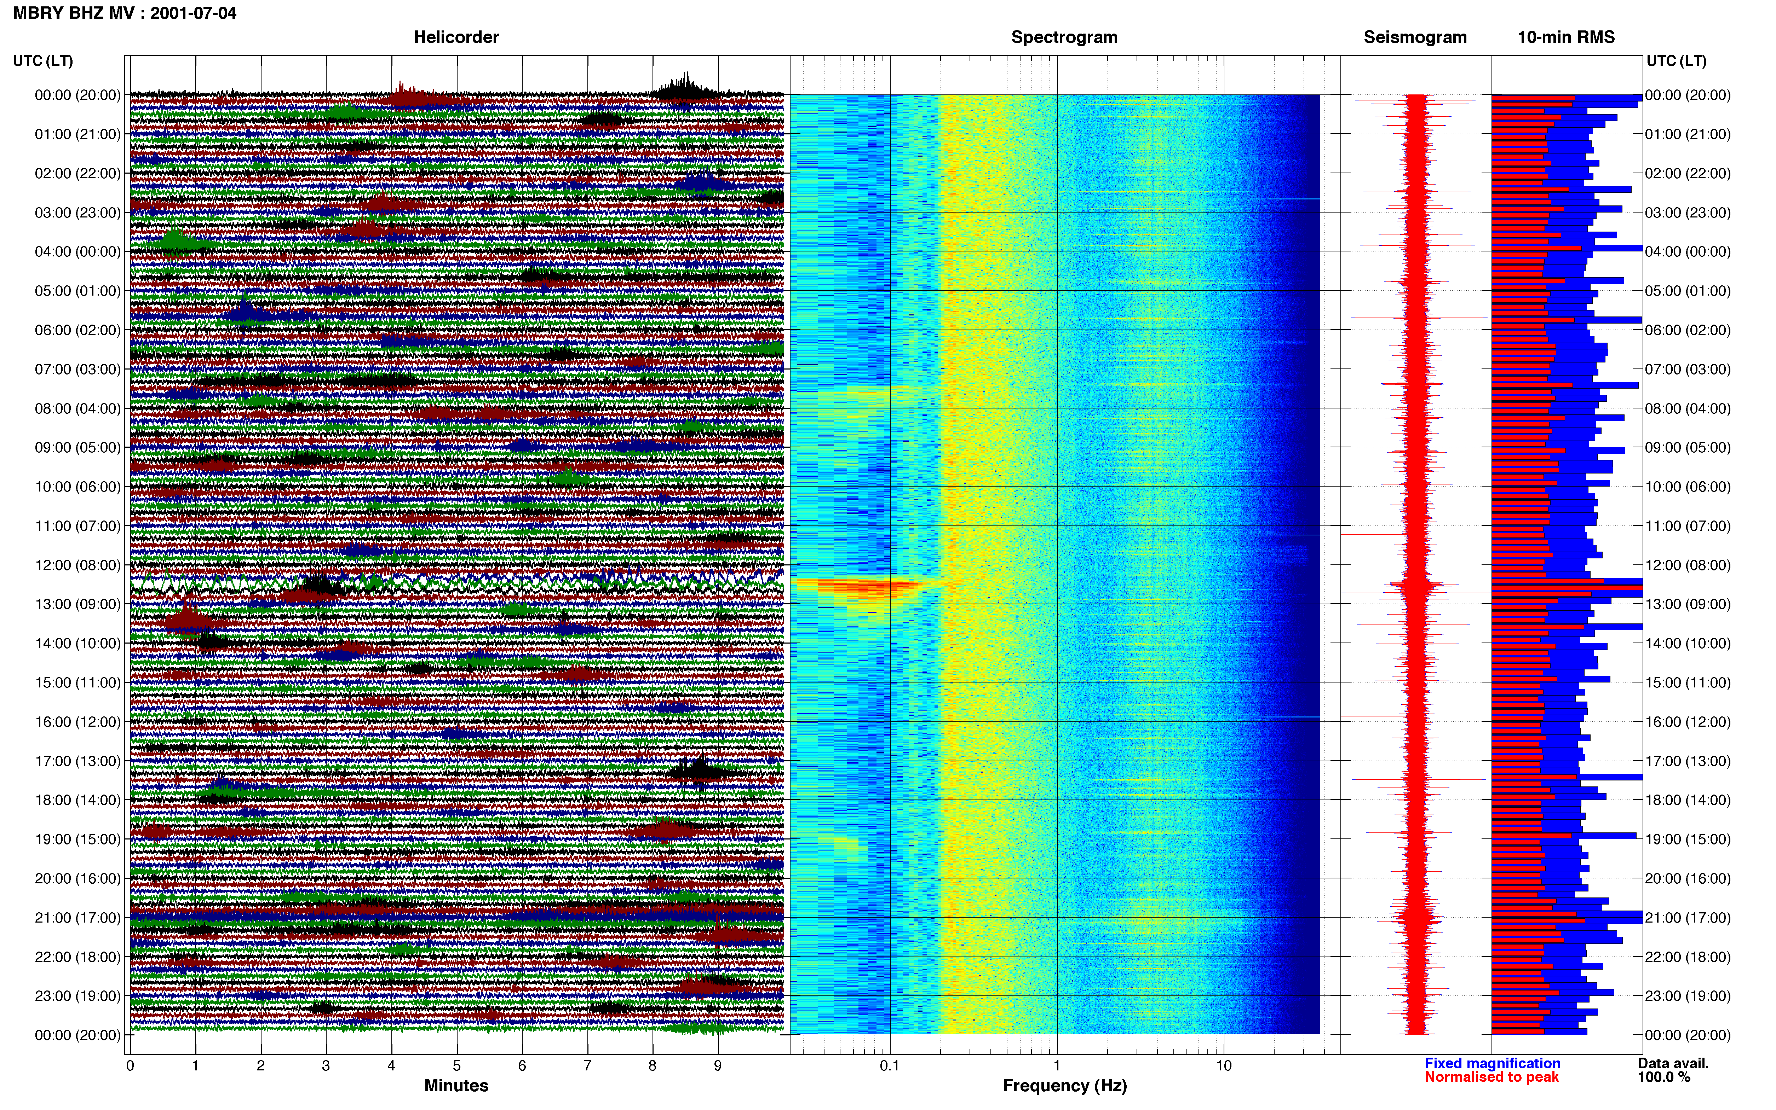Screen dimensions: 1776x1110
Task: Click the '9' minutes axis tick label
Action: click(x=718, y=1065)
